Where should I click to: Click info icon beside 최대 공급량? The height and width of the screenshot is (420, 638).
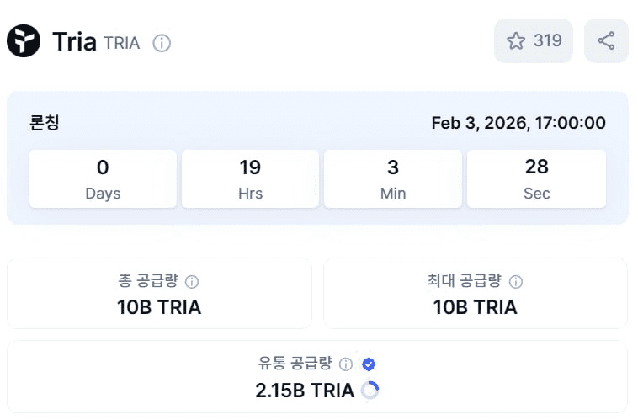516,282
